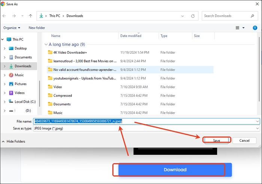Select Downloads in the navigation pane
262x184 pixels.
click(x=23, y=66)
